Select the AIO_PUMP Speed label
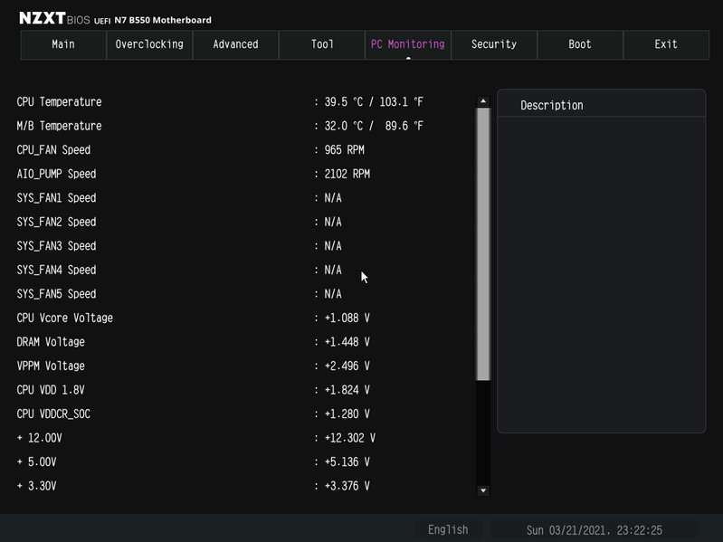 click(x=56, y=175)
